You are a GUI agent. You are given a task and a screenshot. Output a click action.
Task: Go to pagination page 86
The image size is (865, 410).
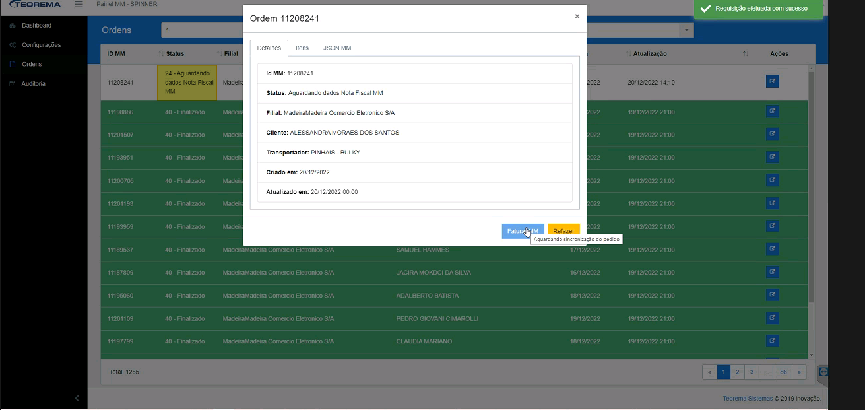tap(783, 372)
